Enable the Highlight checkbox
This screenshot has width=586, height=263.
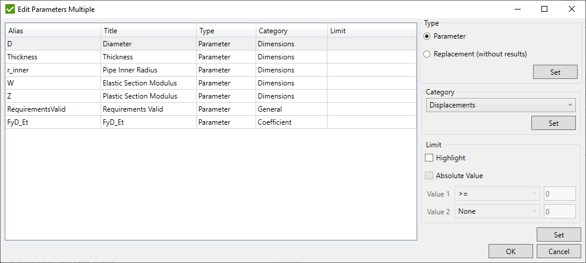429,158
